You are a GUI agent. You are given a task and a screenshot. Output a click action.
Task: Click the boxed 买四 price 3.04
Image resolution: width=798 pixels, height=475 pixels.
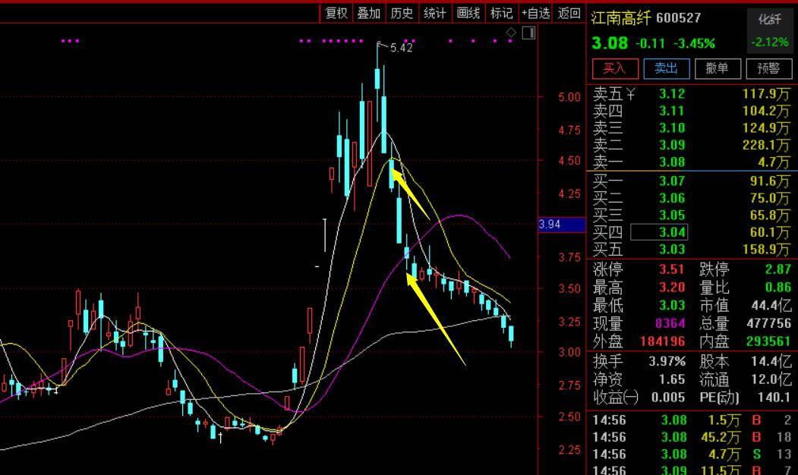click(x=659, y=232)
